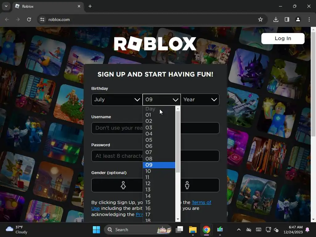Reload the Roblox page
The height and width of the screenshot is (237, 316).
29,19
